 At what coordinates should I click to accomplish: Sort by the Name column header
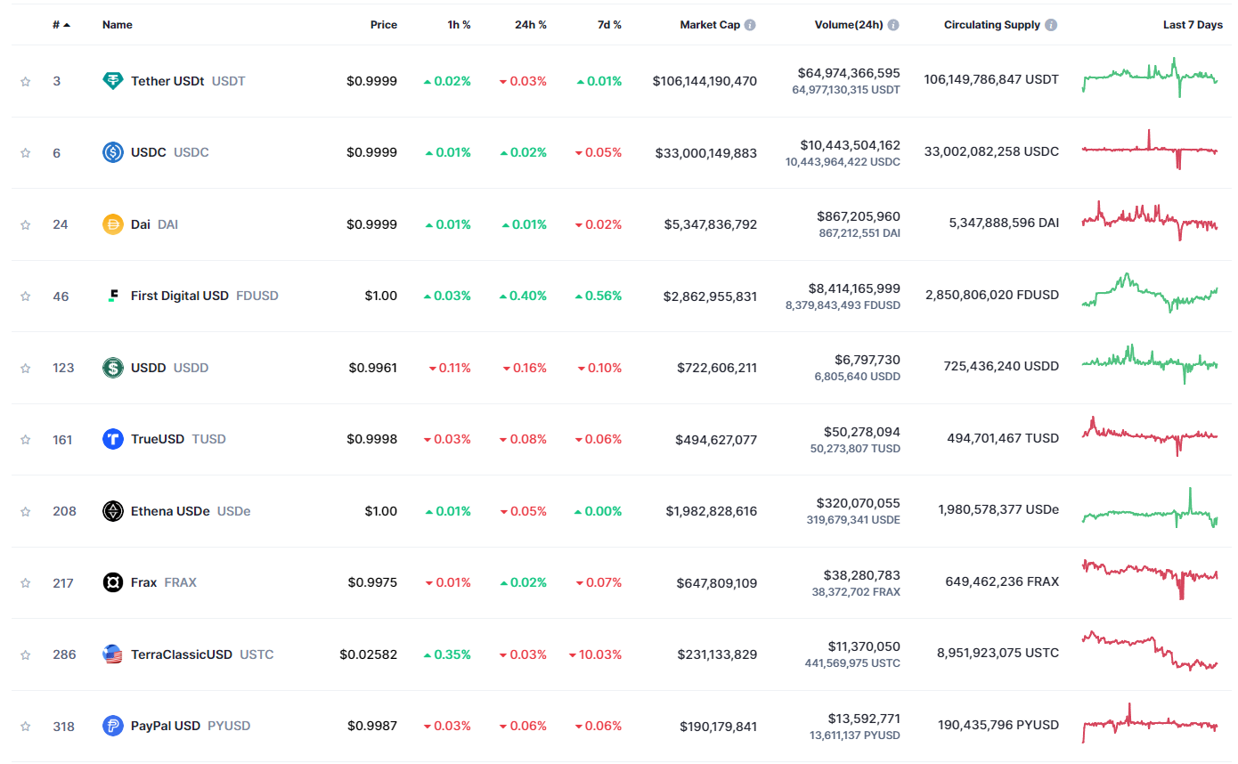(x=117, y=25)
